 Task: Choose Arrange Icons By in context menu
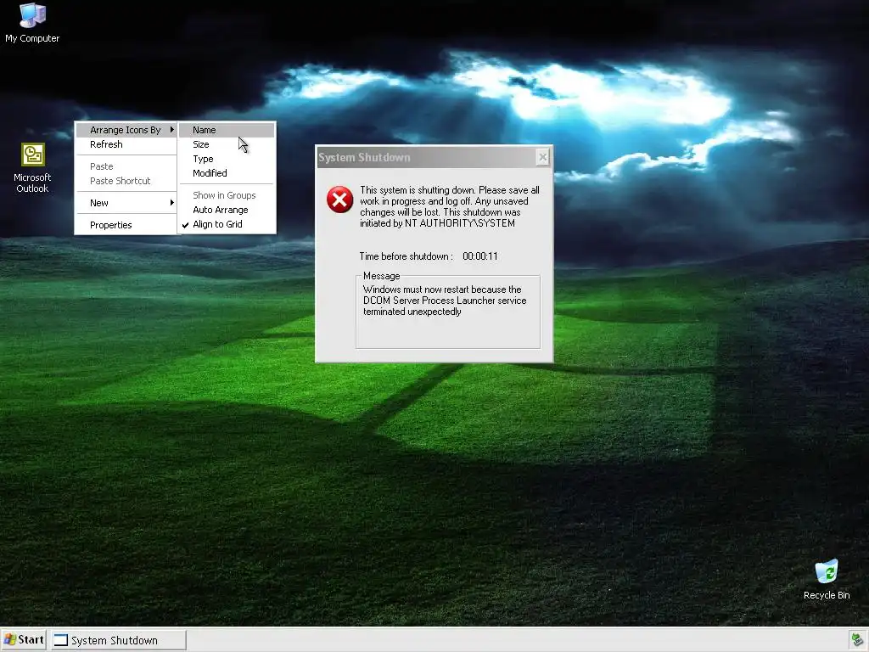(126, 130)
